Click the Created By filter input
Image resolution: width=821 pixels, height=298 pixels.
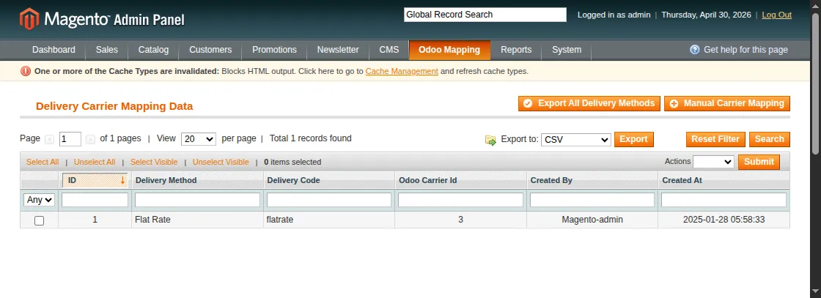click(592, 200)
